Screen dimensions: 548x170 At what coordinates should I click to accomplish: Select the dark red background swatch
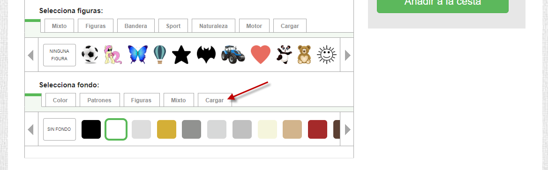(317, 129)
